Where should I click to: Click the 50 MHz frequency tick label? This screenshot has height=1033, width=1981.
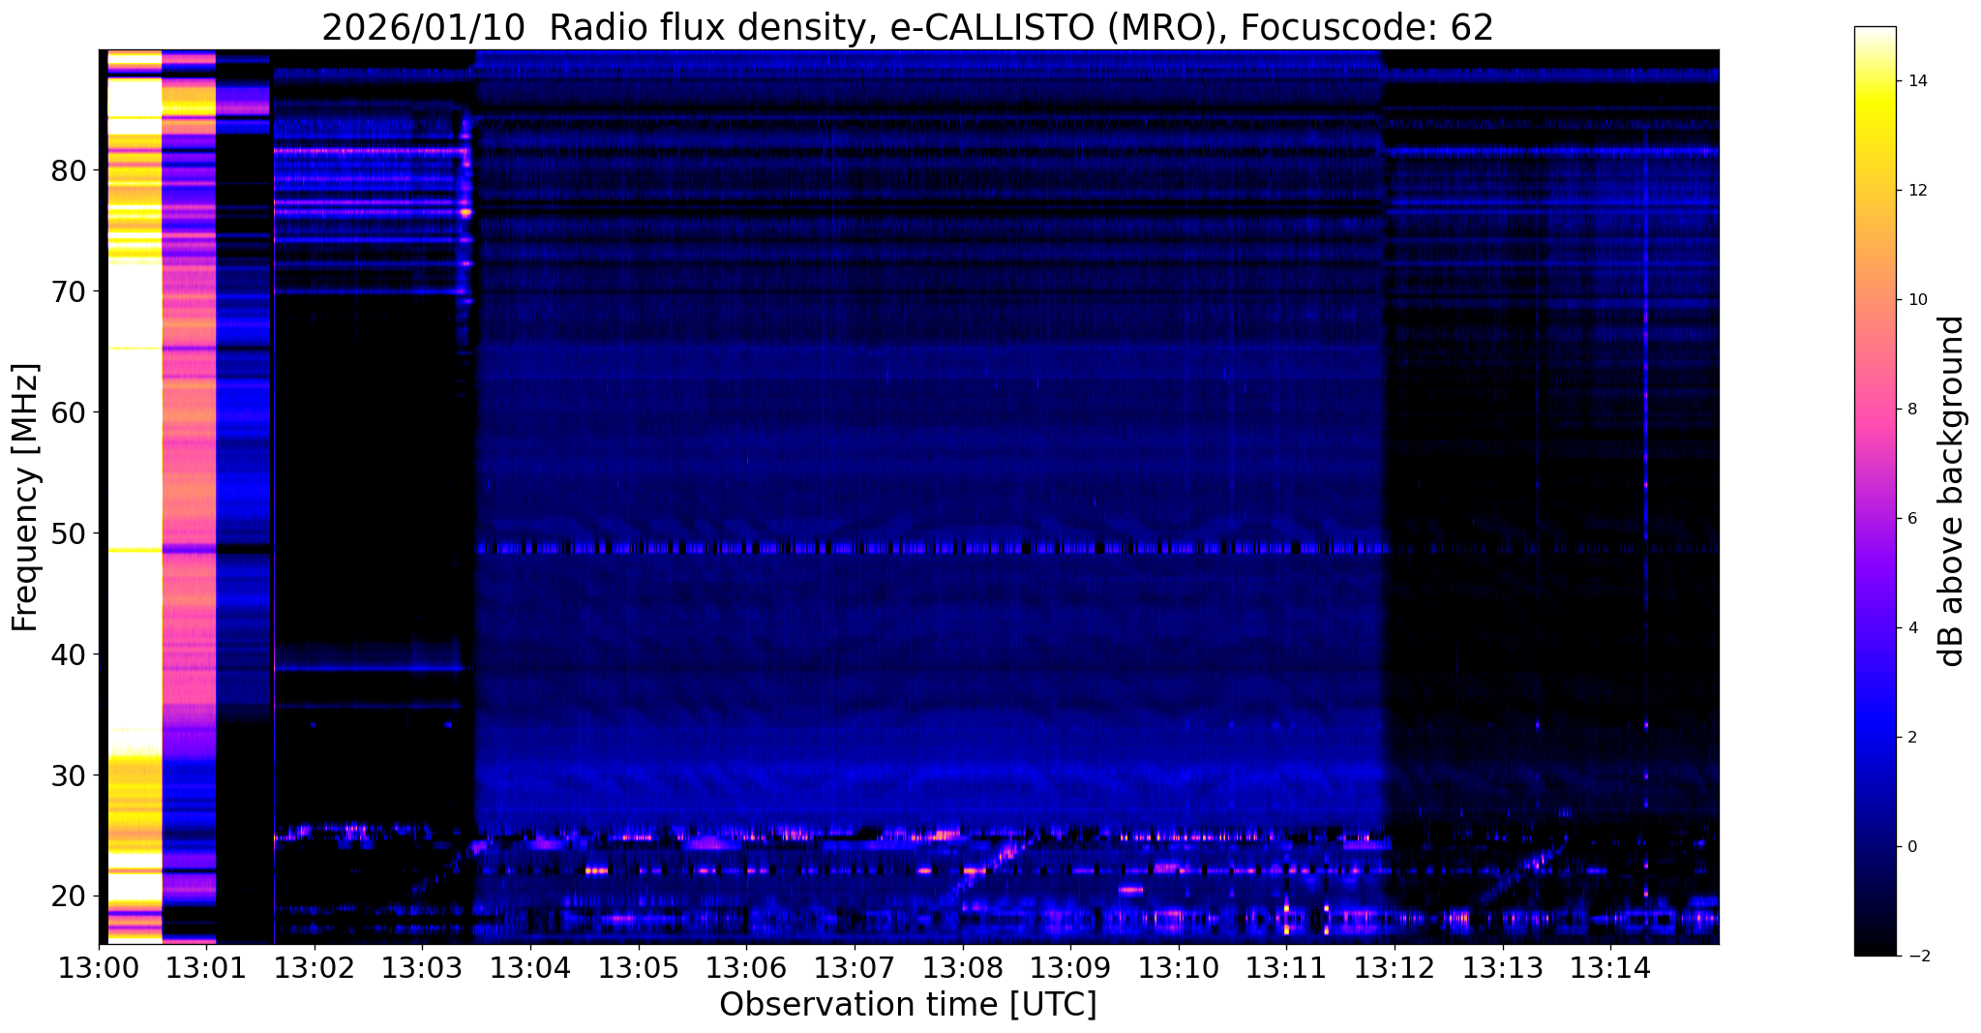click(68, 534)
